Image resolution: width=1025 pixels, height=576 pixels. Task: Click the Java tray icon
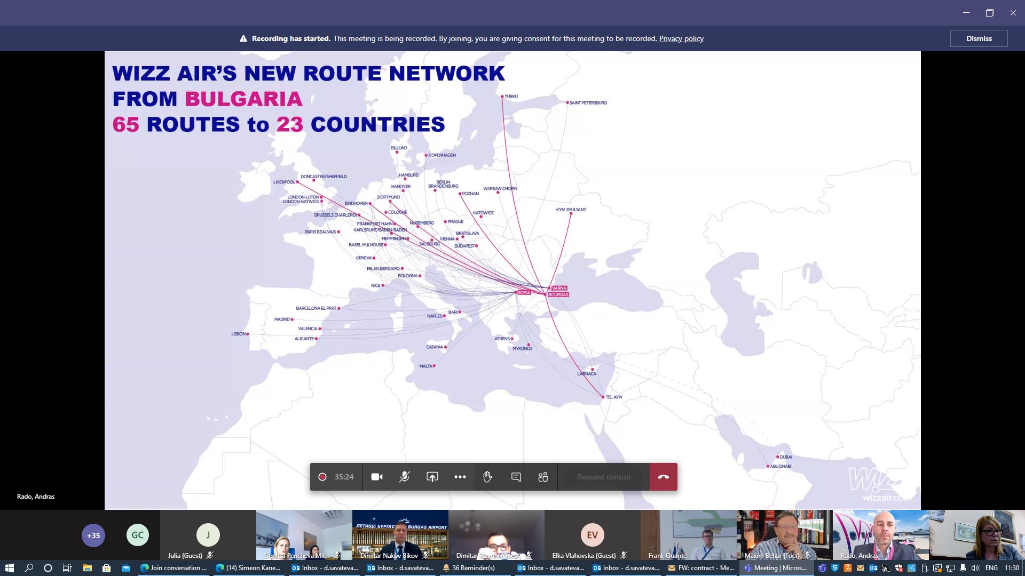click(848, 568)
